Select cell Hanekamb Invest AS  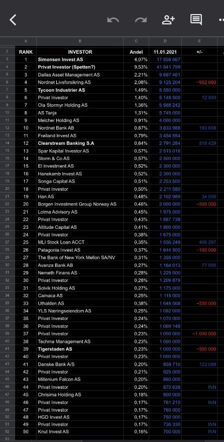pyautogui.click(x=80, y=174)
